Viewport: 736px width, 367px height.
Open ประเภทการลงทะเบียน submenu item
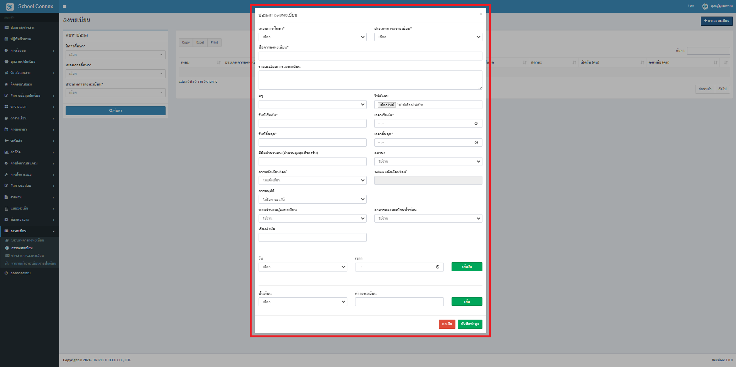(27, 240)
